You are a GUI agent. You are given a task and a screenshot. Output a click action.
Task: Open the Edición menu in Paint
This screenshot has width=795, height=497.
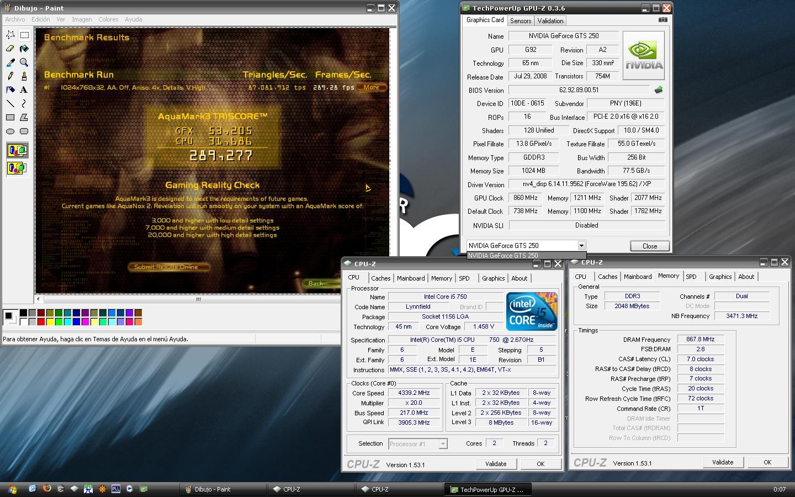click(40, 19)
